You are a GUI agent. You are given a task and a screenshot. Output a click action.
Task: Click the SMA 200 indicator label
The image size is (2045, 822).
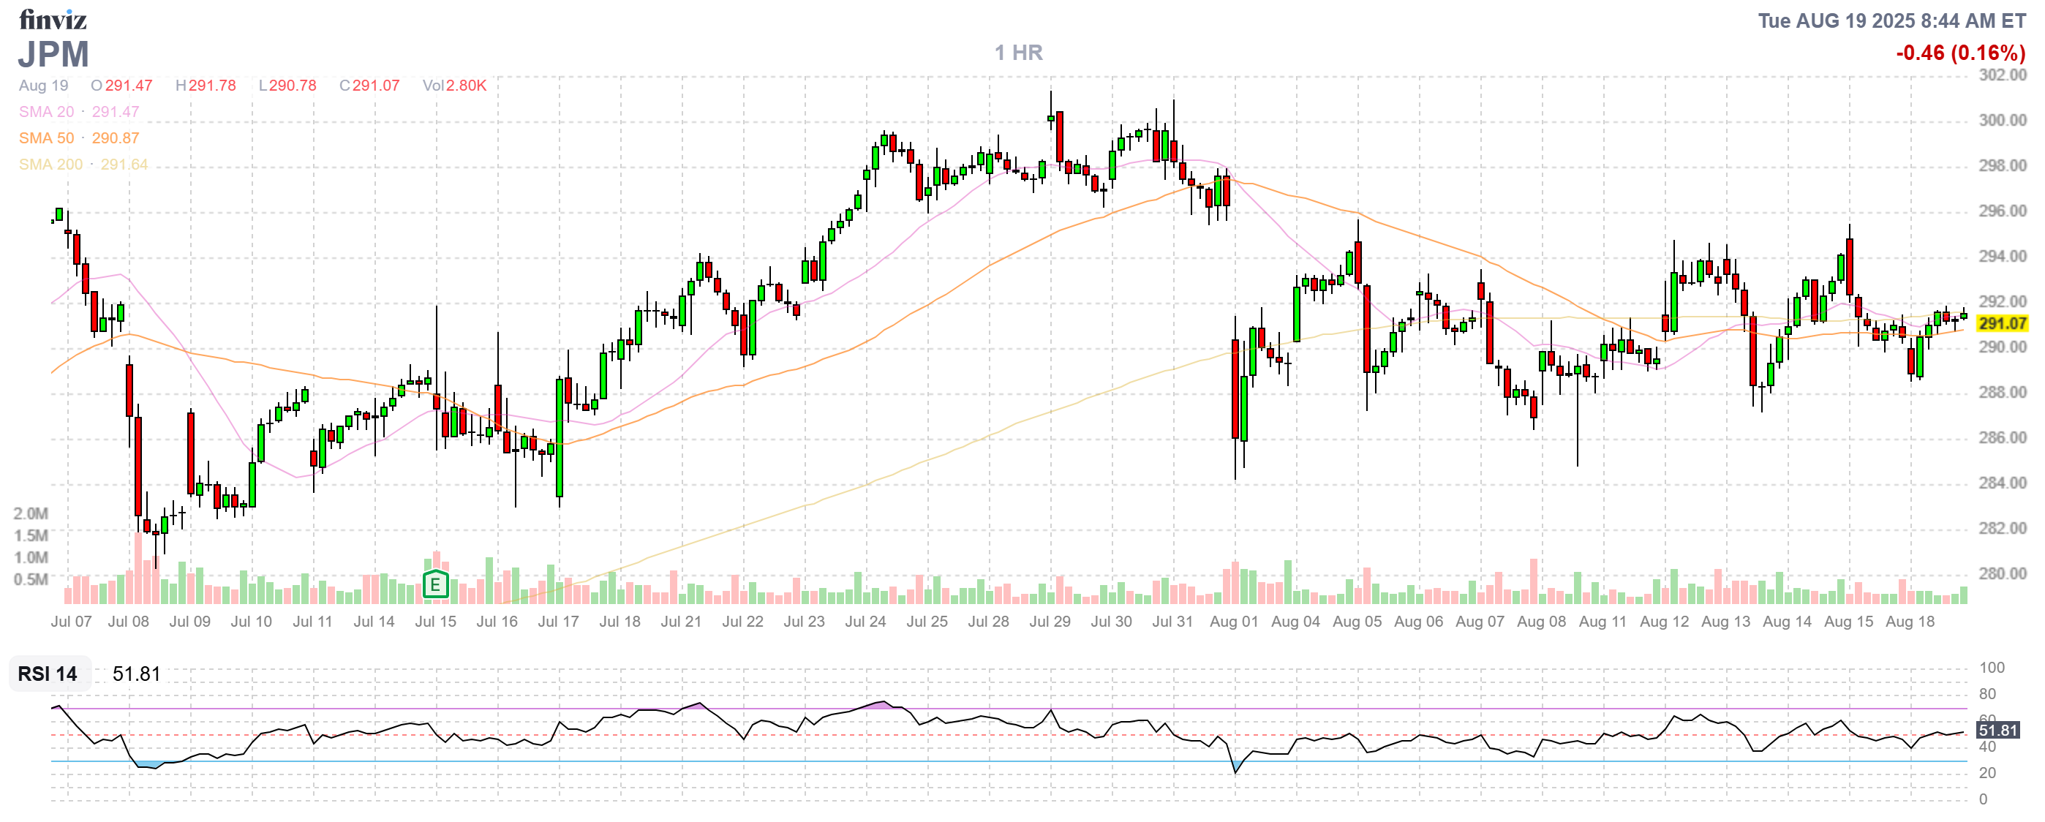click(50, 165)
